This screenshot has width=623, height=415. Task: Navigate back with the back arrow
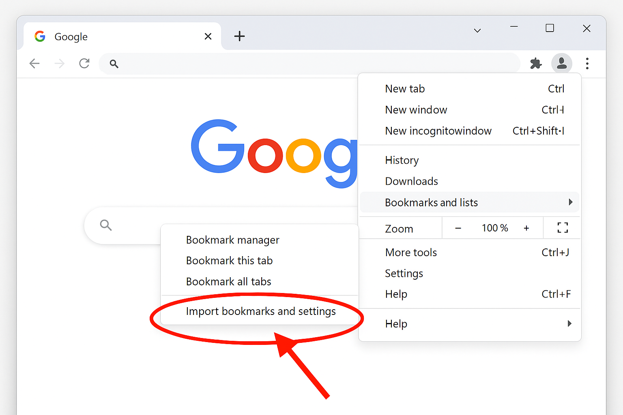pyautogui.click(x=34, y=63)
